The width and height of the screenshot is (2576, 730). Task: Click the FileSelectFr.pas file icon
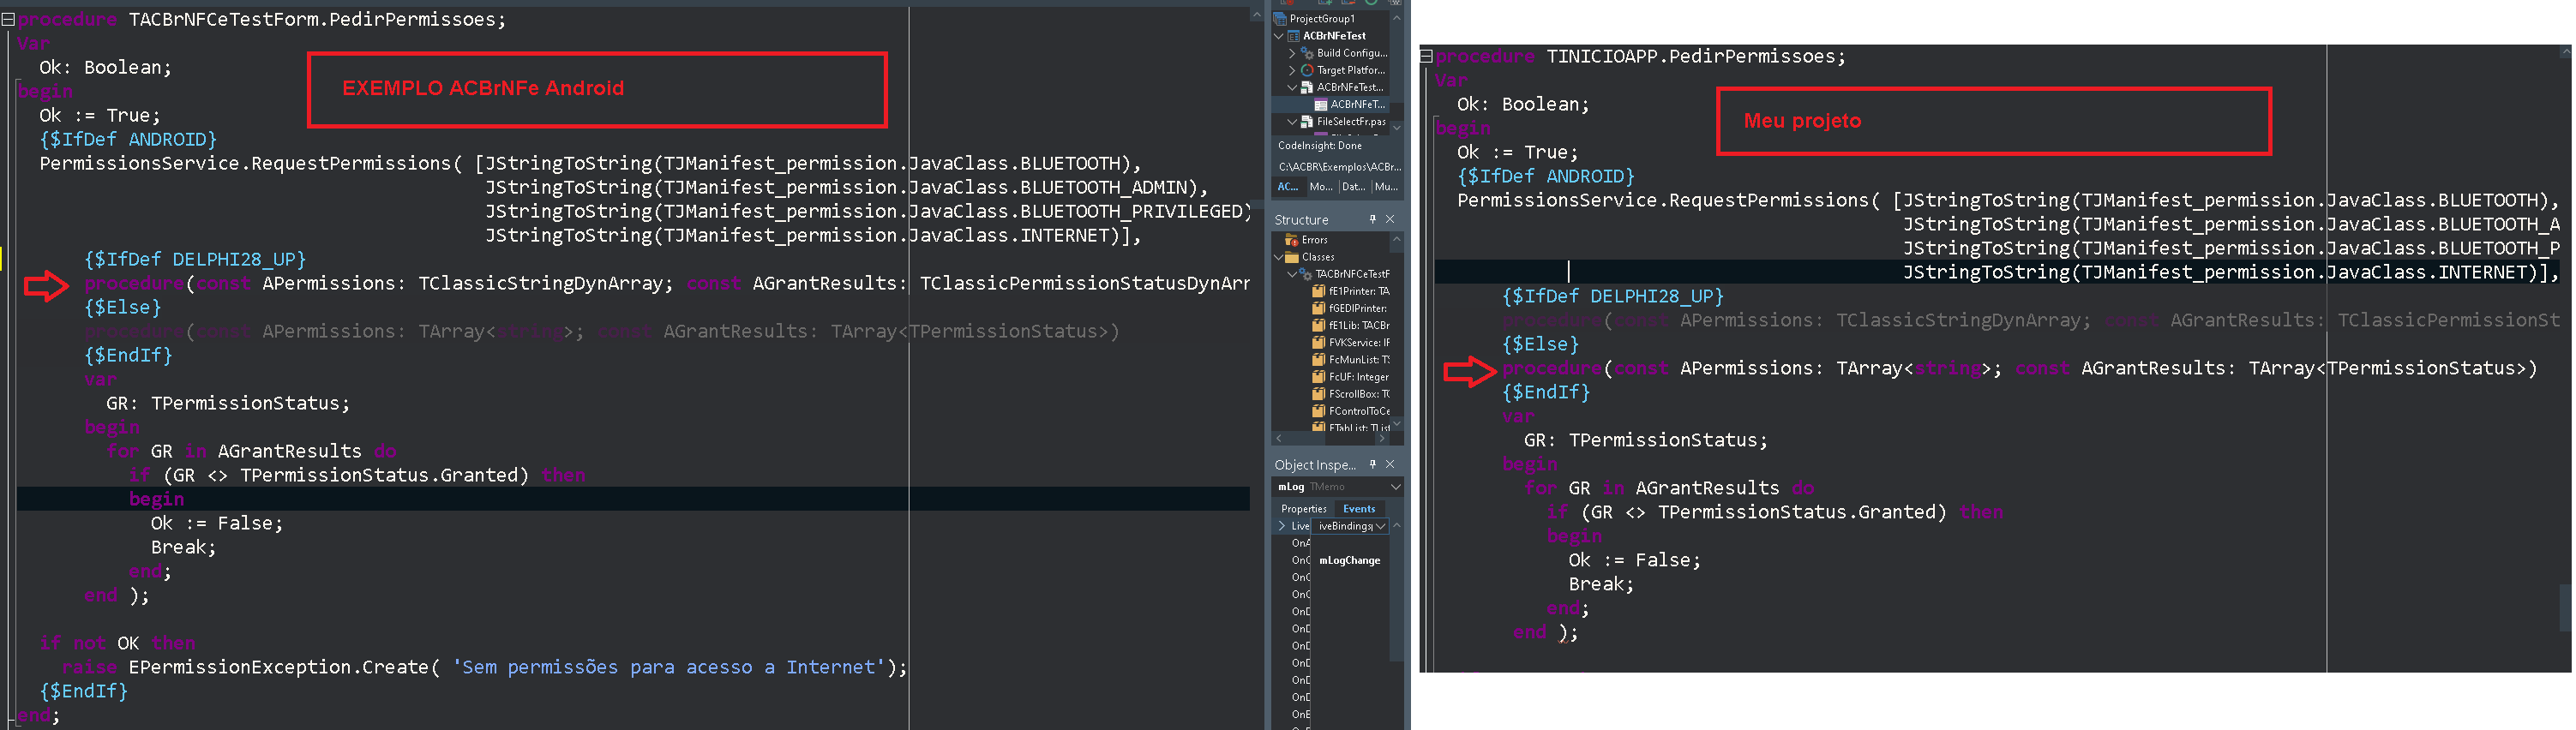pyautogui.click(x=1306, y=121)
